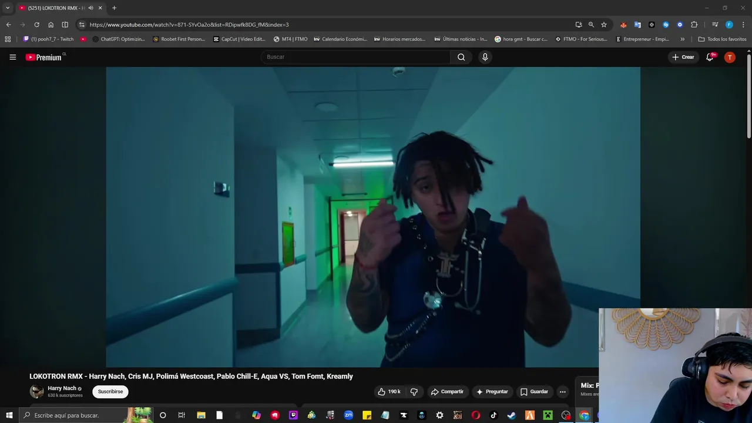Image resolution: width=752 pixels, height=423 pixels.
Task: Open the Roobet First Person bookmark
Action: point(179,39)
